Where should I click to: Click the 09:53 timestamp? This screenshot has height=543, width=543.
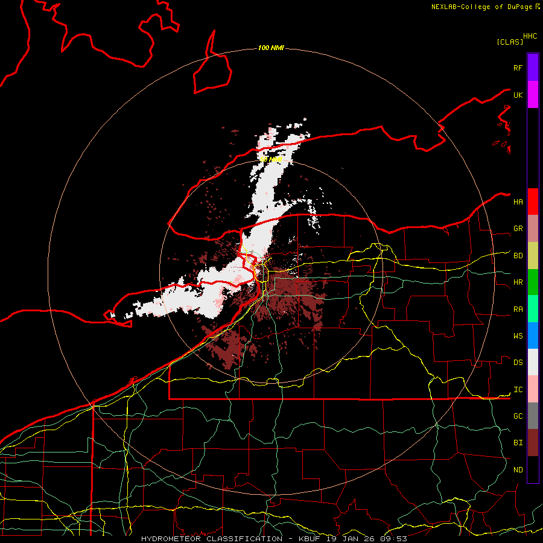point(393,539)
